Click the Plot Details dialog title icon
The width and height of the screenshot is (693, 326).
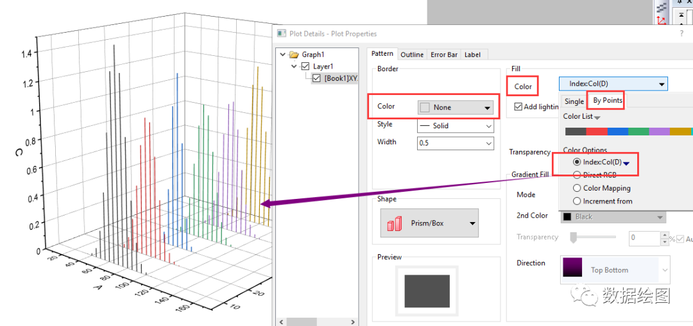[281, 33]
